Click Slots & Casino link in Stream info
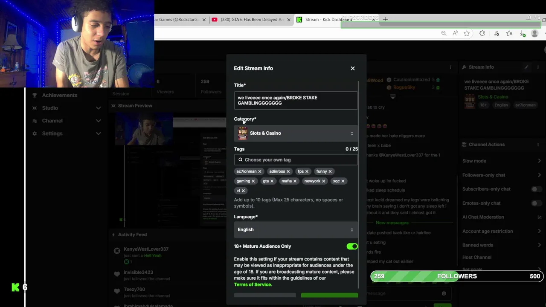This screenshot has height=307, width=546. coord(493,97)
